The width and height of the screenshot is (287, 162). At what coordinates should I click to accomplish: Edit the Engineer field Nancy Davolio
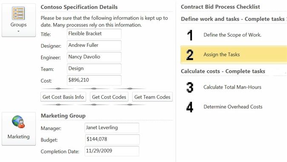[x=94, y=57]
